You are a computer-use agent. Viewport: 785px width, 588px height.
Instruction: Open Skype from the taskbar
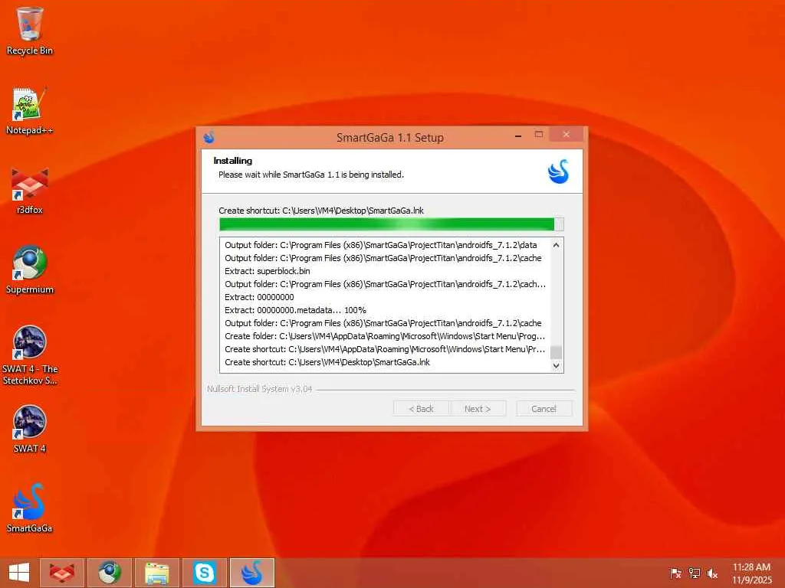pos(205,573)
